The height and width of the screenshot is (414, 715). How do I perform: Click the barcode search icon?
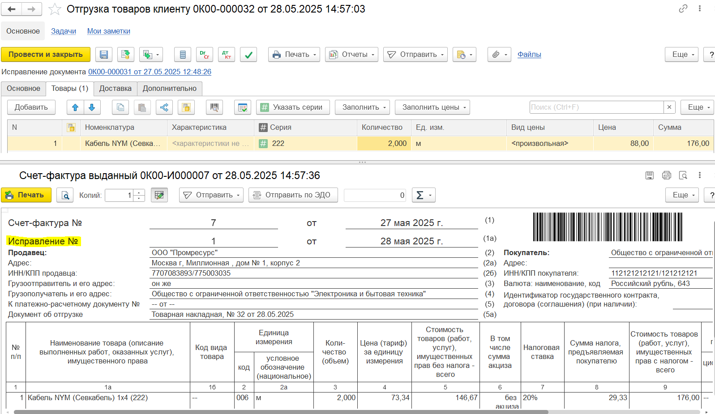pyautogui.click(x=214, y=107)
